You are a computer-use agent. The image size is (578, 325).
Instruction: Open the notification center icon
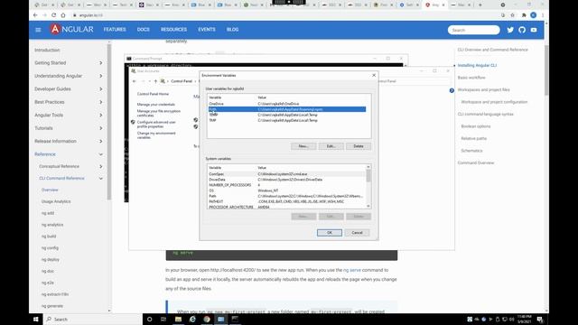point(540,319)
